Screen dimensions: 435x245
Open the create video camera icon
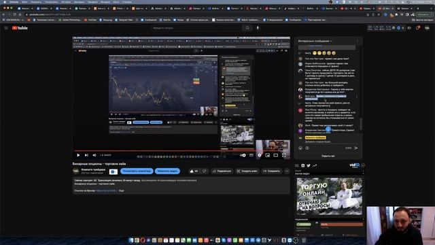point(409,28)
